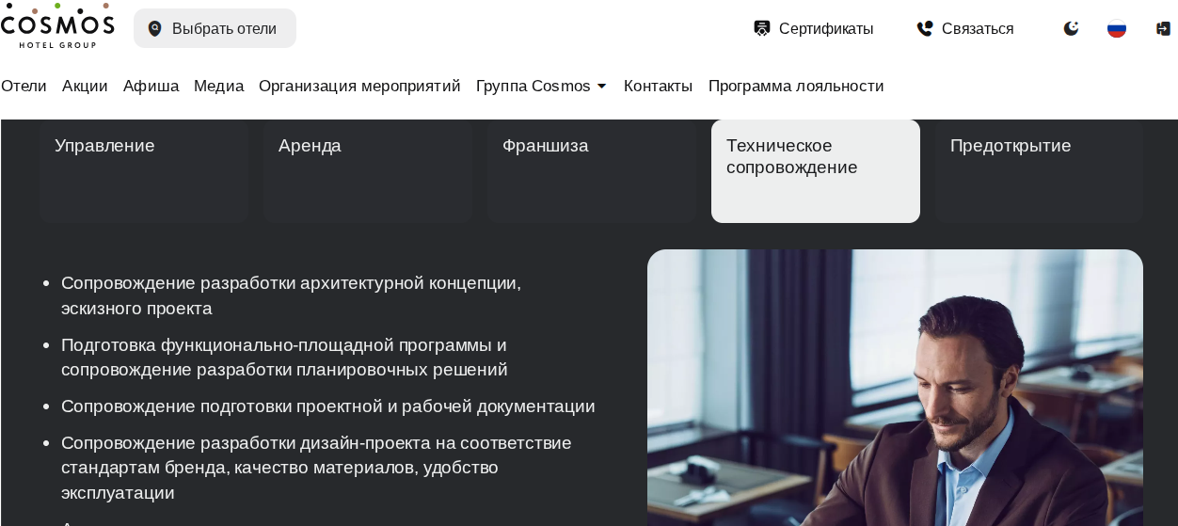This screenshot has height=526, width=1178.
Task: Click the login arrow icon
Action: pyautogui.click(x=1163, y=28)
